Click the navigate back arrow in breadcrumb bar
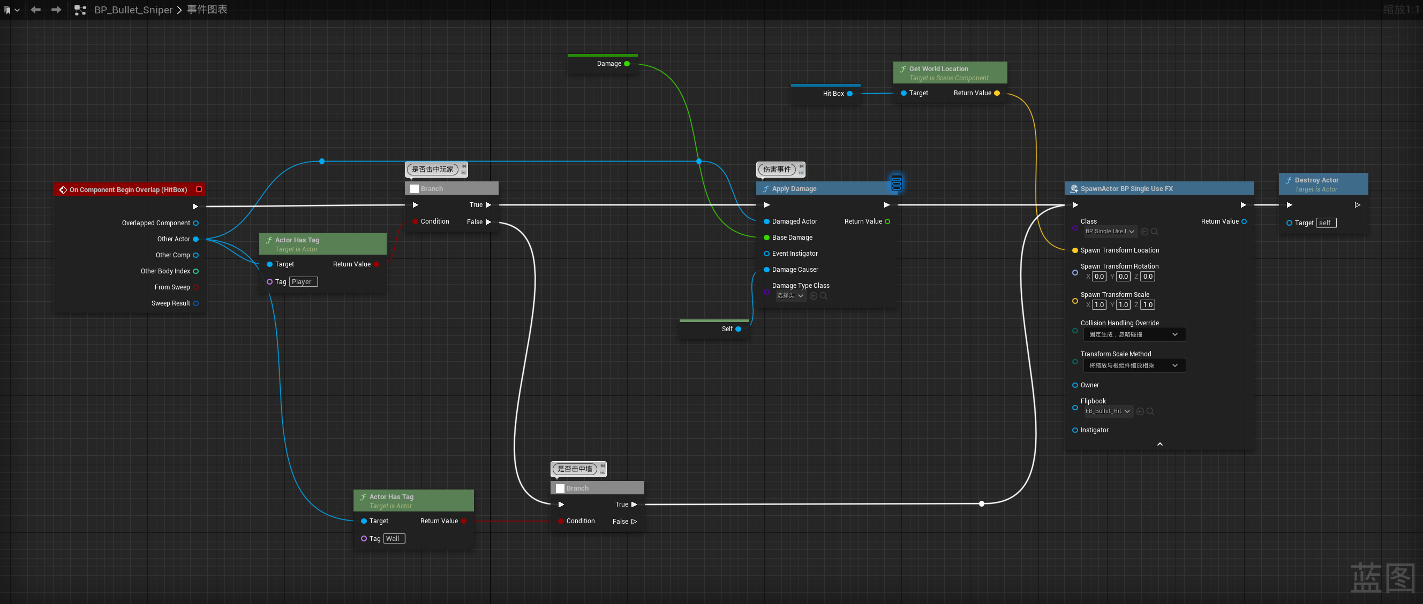Viewport: 1423px width, 604px height. [36, 10]
